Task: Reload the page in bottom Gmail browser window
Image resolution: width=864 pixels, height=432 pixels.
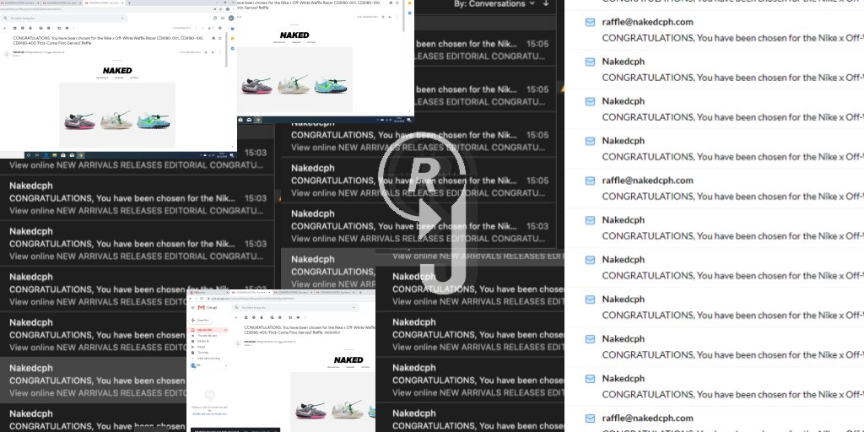Action: point(202,299)
